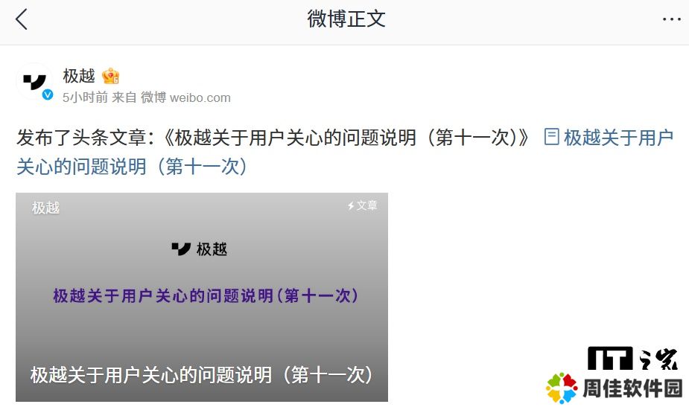The image size is (689, 407).
Task: Click the 极越 label on card top-left
Action: tap(45, 208)
